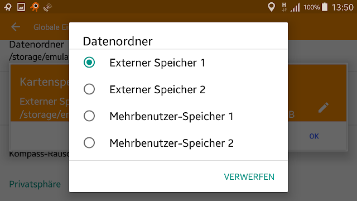Tap the satellite signal notification icon
This screenshot has height=201, width=357.
(x=47, y=7)
